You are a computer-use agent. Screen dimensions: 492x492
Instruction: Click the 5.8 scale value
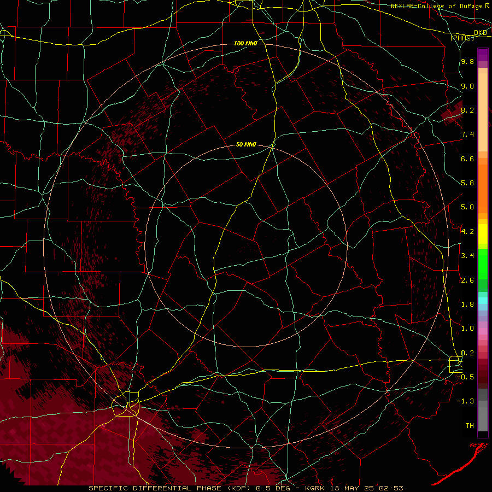tap(467, 183)
